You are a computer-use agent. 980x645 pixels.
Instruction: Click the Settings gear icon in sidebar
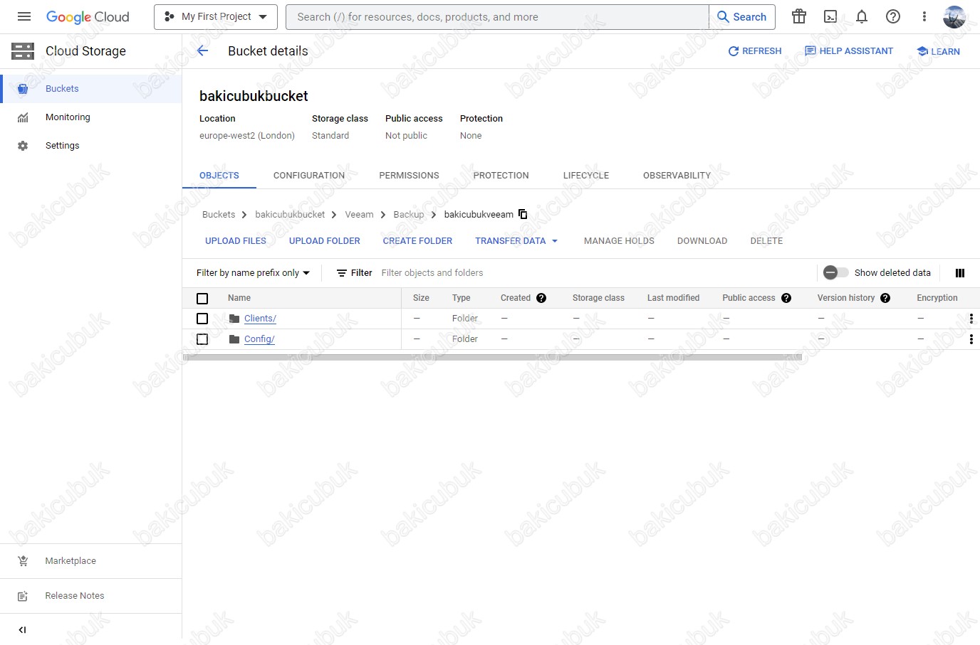(23, 146)
